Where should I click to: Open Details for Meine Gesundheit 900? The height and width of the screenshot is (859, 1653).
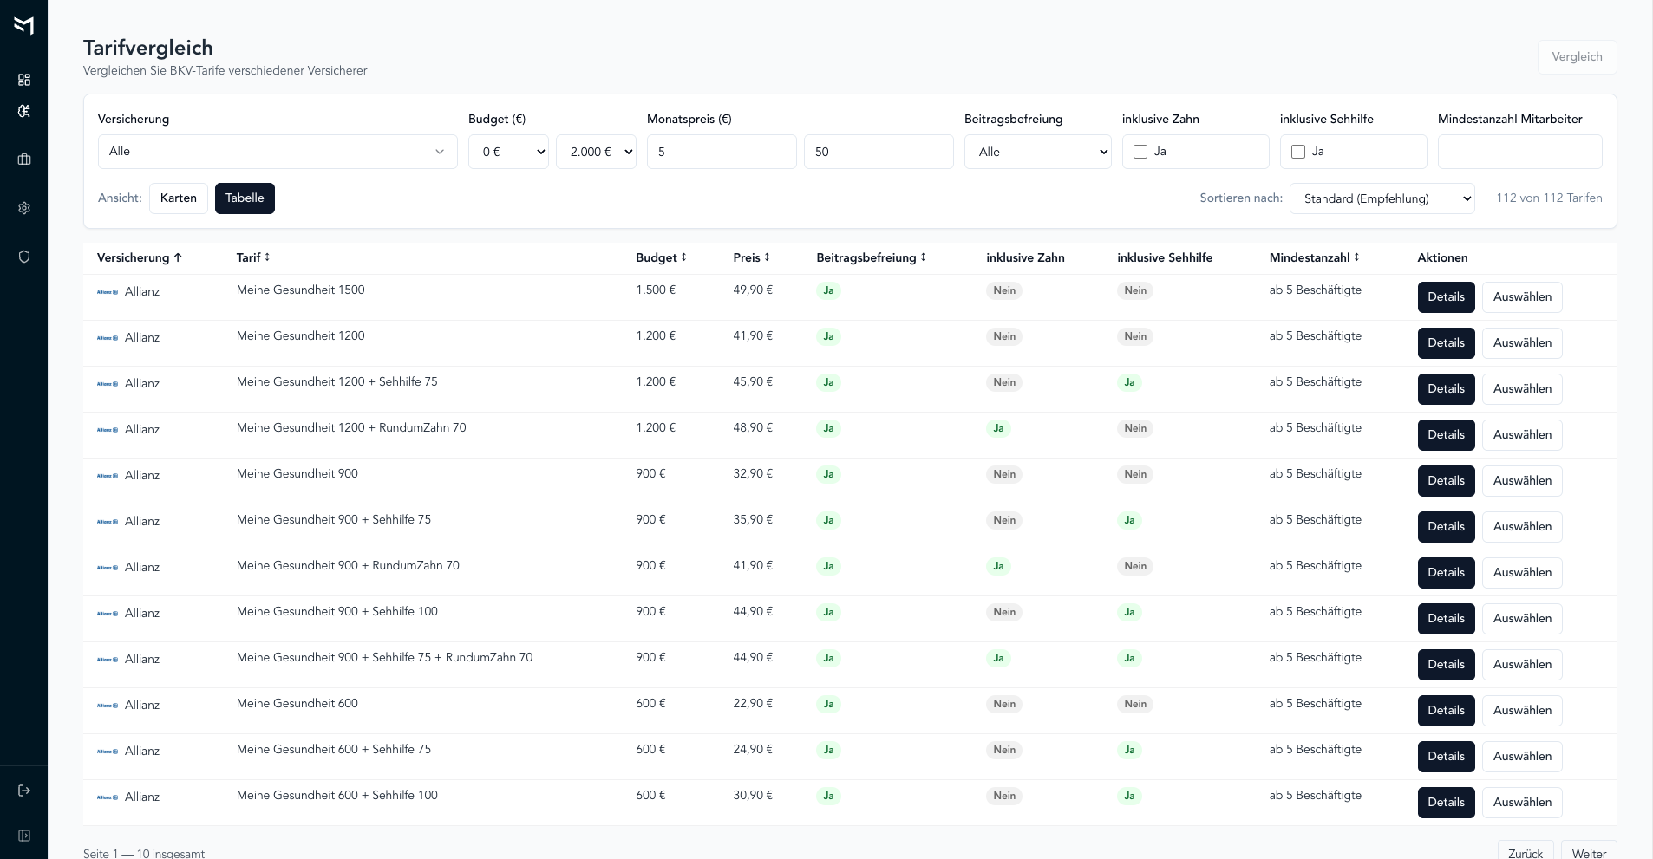(1446, 481)
